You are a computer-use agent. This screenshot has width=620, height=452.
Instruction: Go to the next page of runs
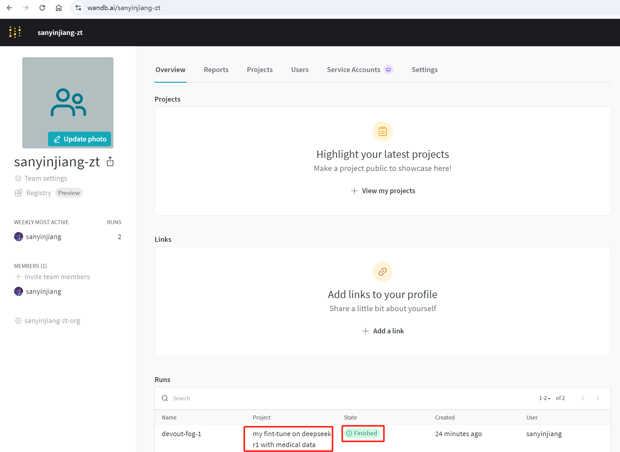[597, 398]
